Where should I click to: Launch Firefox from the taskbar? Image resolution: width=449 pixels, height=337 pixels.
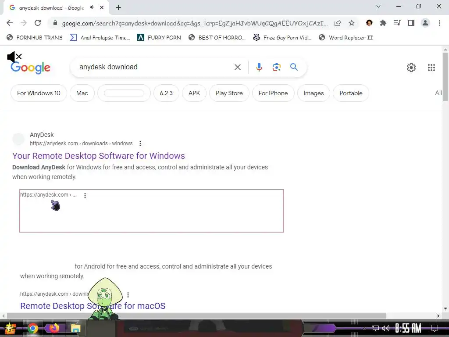click(54, 328)
